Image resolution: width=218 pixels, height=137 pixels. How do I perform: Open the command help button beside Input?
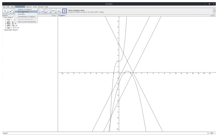[x=211, y=133]
